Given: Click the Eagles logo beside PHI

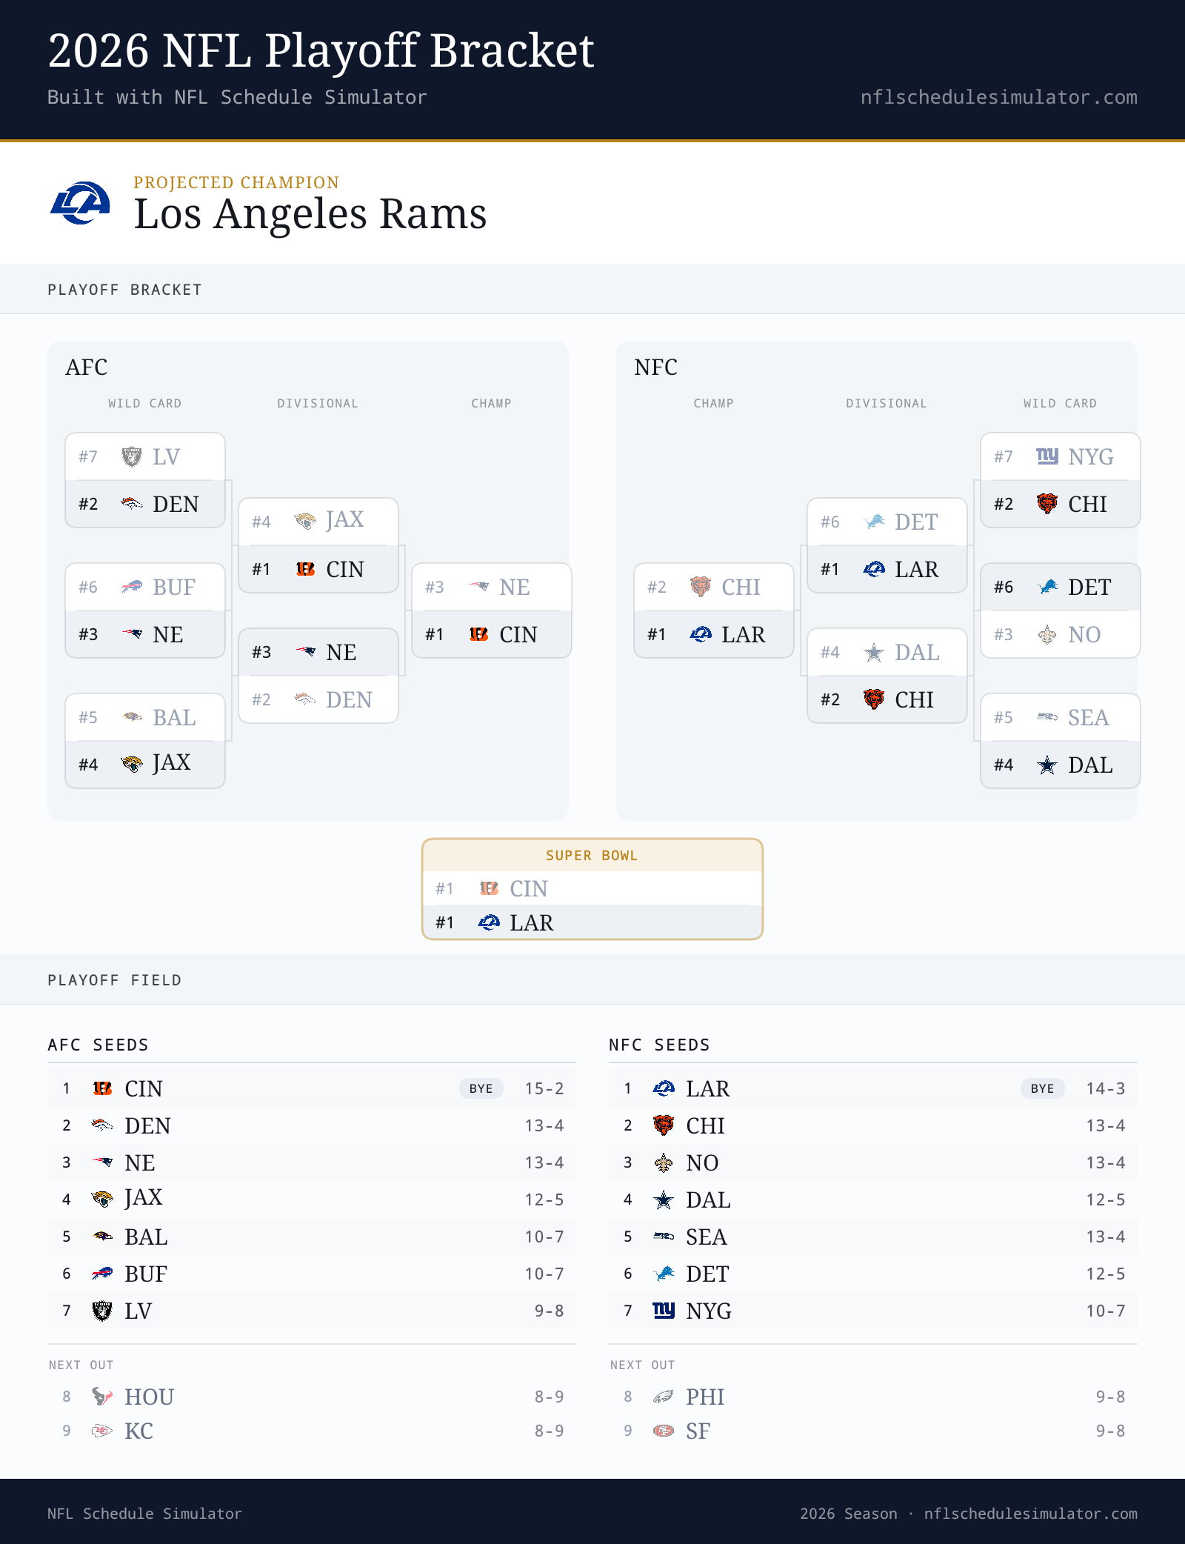Looking at the screenshot, I should pyautogui.click(x=664, y=1397).
